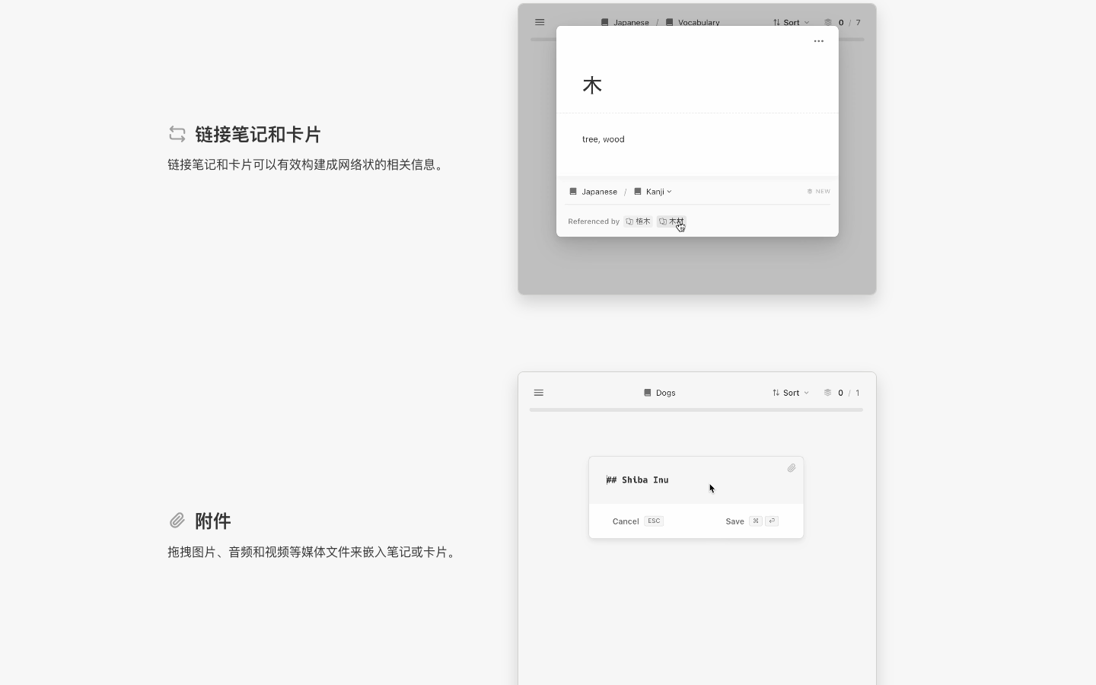The width and height of the screenshot is (1096, 685).
Task: Click the NEW status badge on the 木 card
Action: [x=817, y=191]
